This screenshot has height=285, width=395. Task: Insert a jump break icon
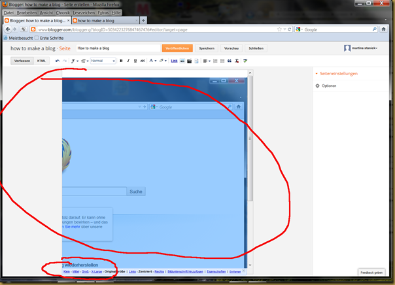196,61
